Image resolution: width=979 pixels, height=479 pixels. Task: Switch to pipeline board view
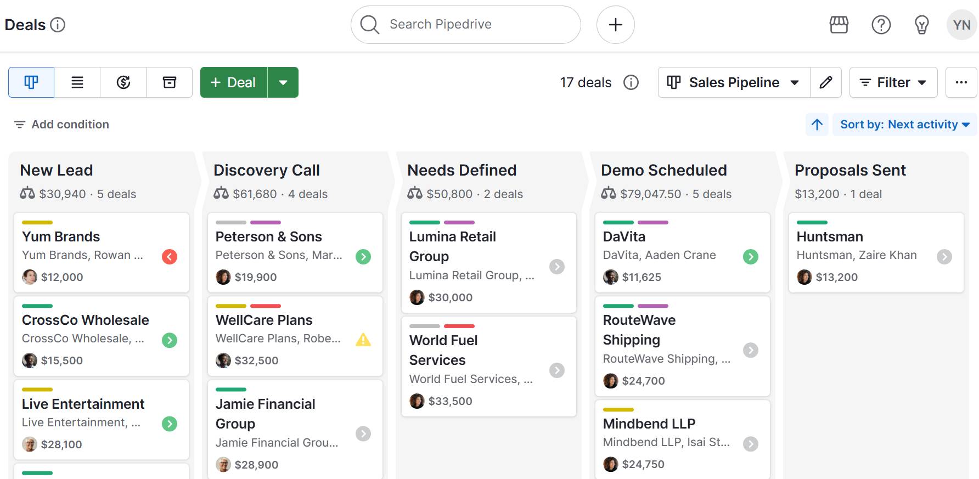pos(31,82)
